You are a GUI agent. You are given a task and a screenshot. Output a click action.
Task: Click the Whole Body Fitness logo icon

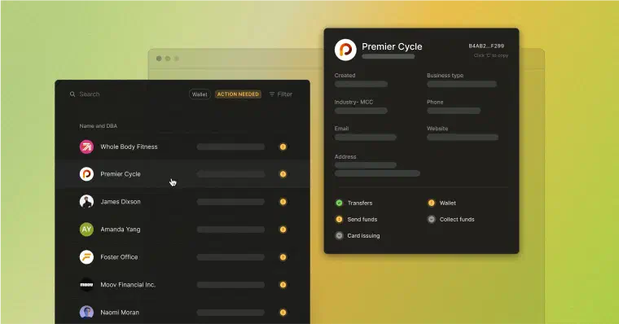click(x=86, y=147)
